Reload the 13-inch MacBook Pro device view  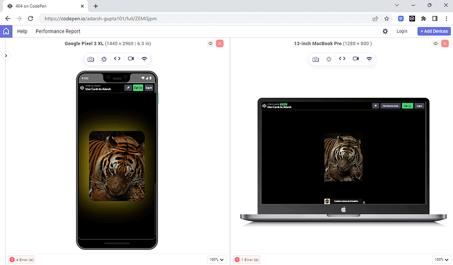(435, 44)
